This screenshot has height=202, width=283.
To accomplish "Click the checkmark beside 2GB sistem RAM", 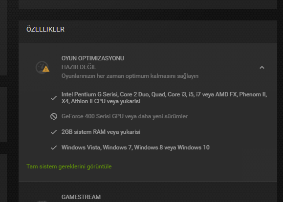I will click(54, 132).
